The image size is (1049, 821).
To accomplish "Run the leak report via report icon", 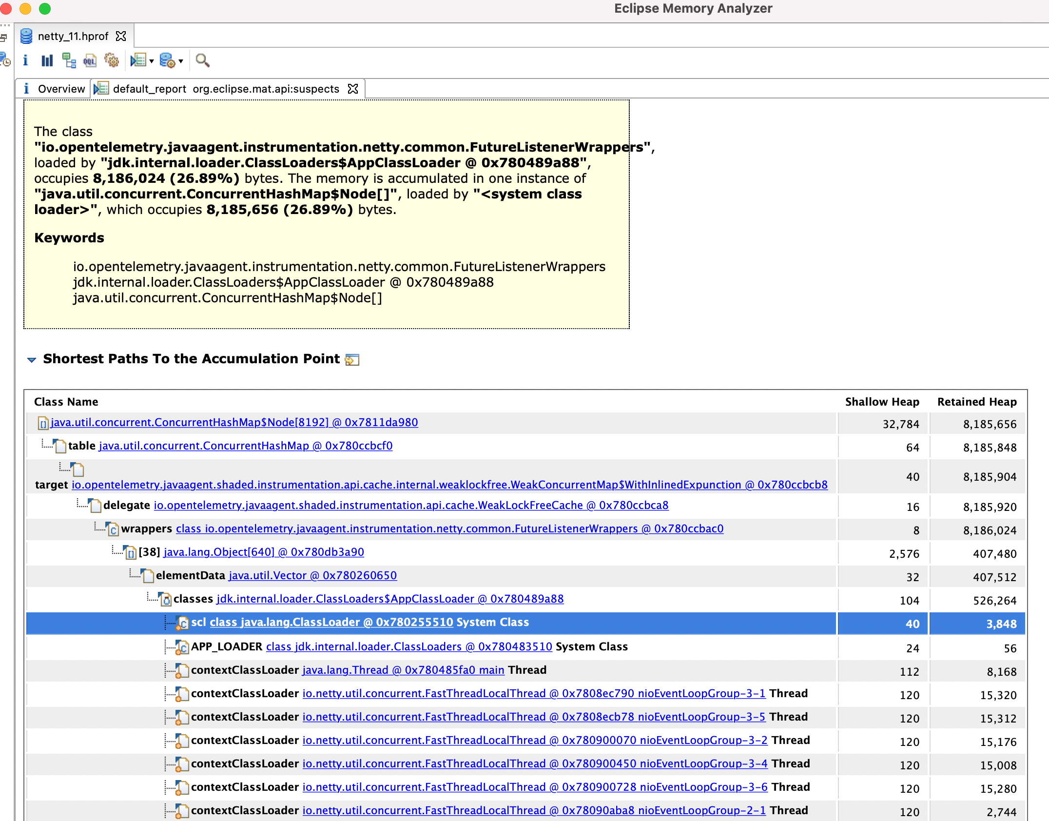I will (x=137, y=60).
